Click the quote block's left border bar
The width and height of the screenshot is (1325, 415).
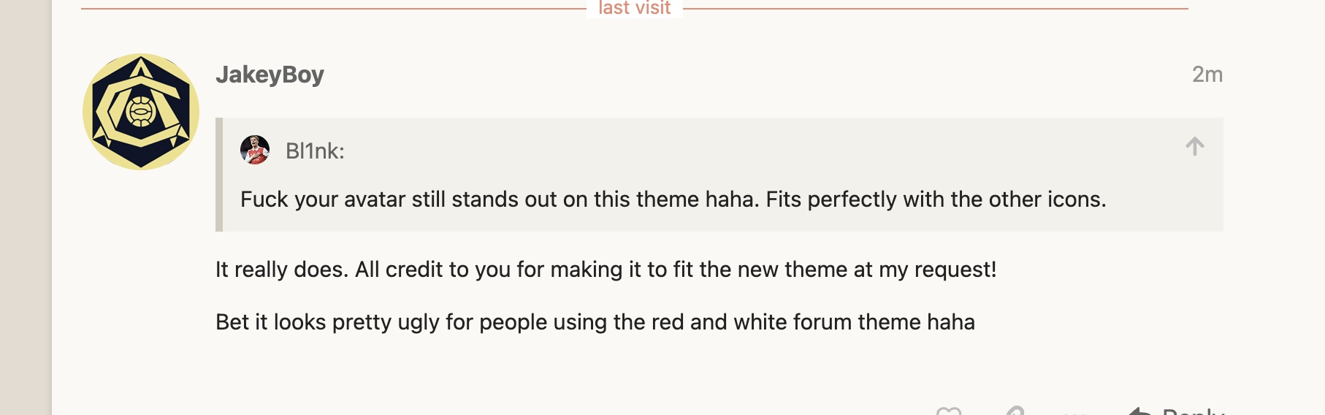point(219,175)
